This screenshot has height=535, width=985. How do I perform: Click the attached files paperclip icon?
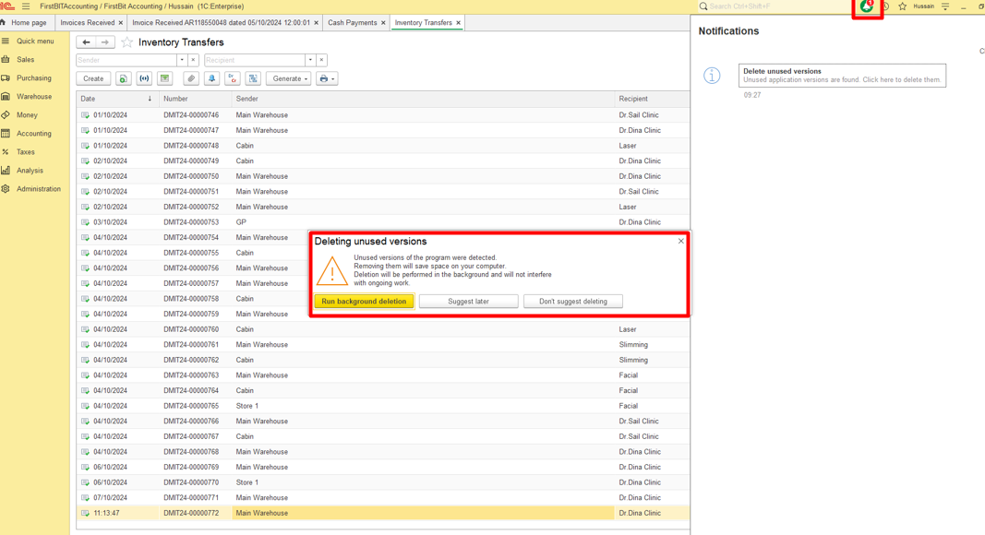point(191,79)
